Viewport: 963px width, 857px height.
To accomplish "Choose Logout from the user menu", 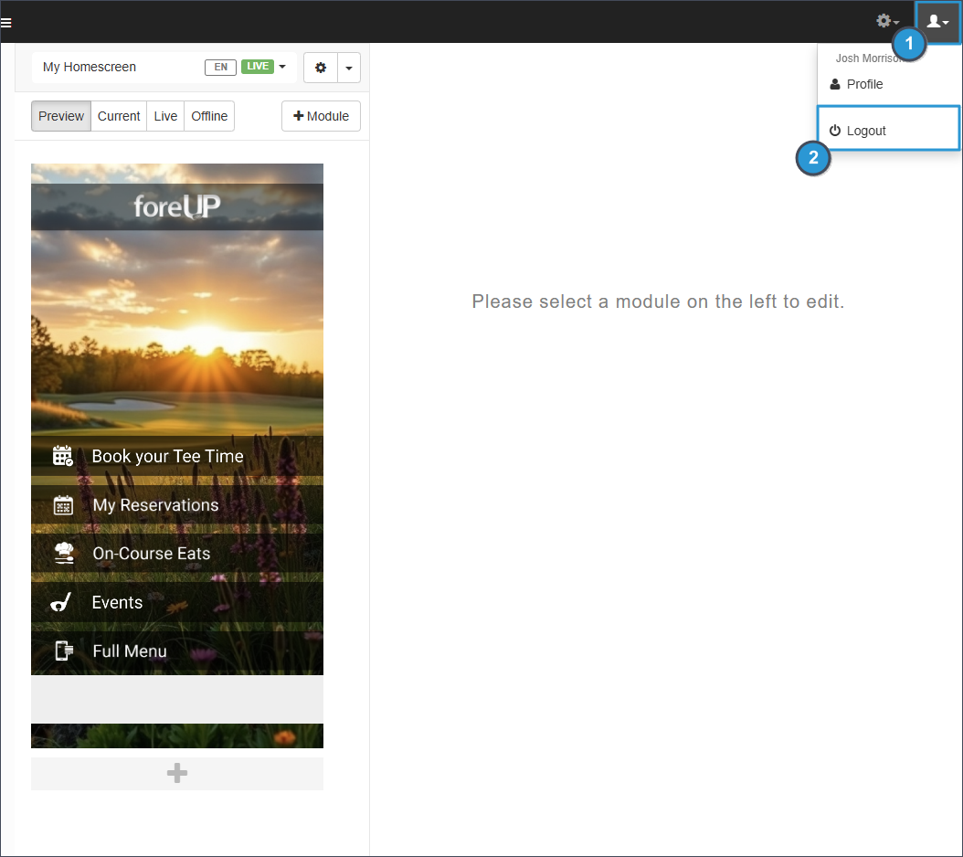I will [866, 131].
